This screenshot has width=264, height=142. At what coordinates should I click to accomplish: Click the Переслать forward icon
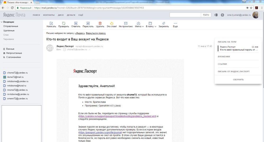pyautogui.click(x=88, y=23)
